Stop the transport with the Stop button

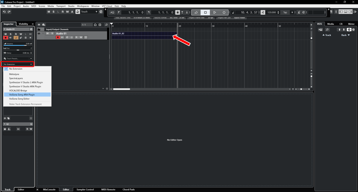(x=205, y=12)
